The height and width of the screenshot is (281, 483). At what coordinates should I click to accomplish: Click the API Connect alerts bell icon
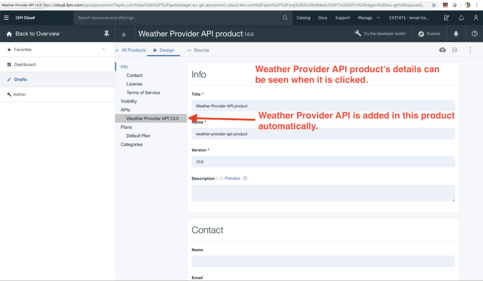point(456,33)
